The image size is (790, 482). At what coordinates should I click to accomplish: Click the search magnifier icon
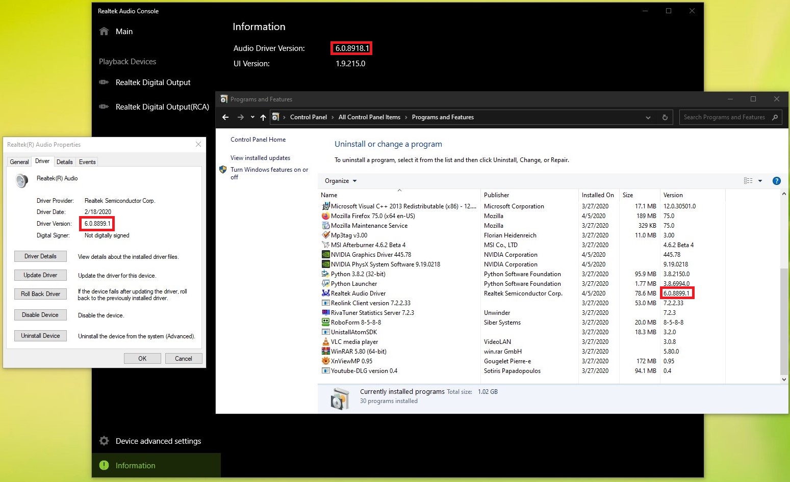click(775, 117)
